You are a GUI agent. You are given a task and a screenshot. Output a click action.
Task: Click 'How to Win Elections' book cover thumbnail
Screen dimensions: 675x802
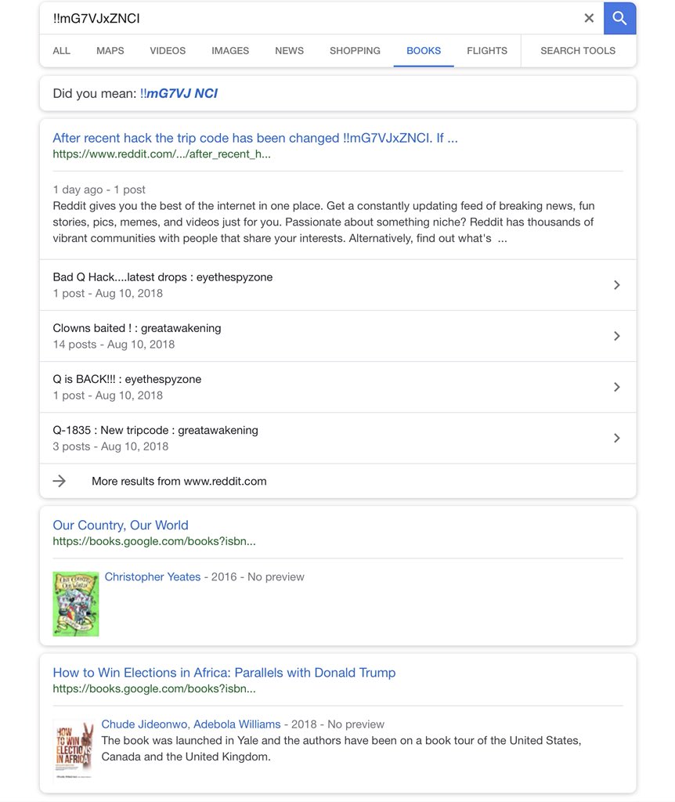74,750
